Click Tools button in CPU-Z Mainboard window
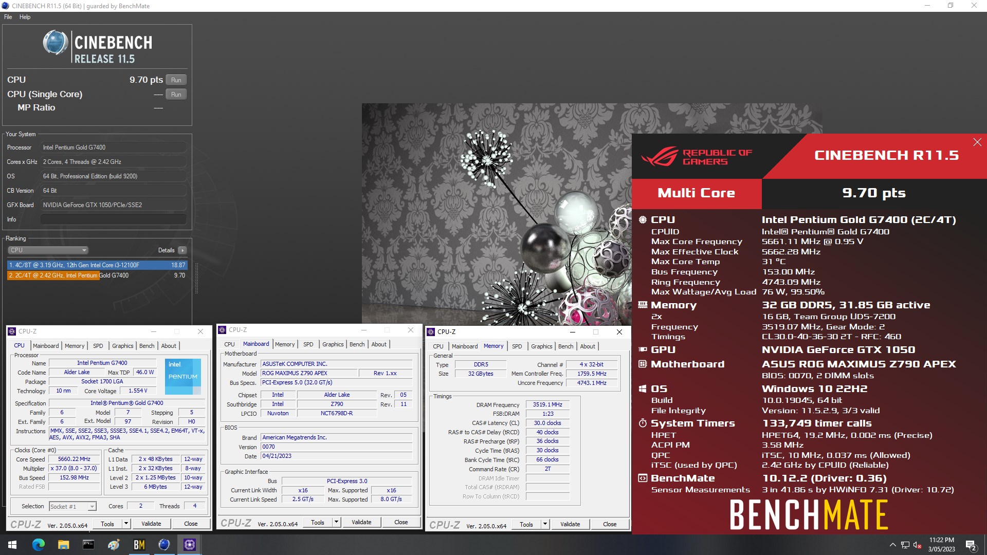The image size is (987, 555). click(318, 522)
